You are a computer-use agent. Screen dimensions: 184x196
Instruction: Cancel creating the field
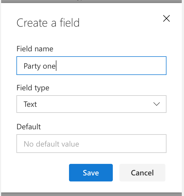142,173
